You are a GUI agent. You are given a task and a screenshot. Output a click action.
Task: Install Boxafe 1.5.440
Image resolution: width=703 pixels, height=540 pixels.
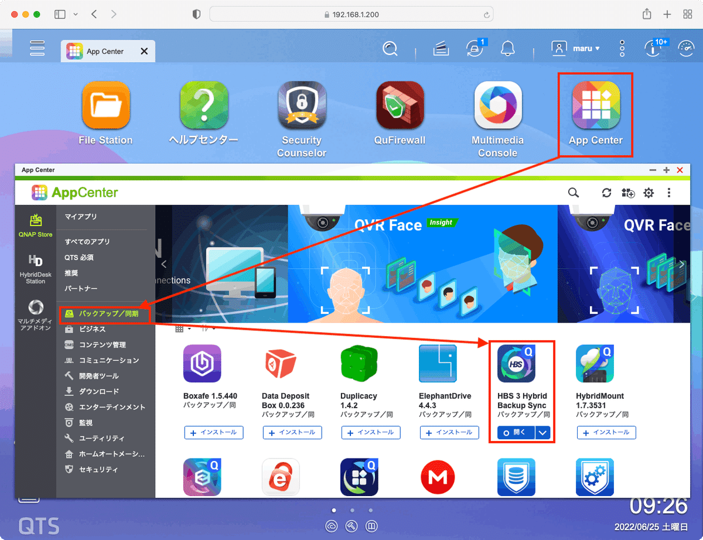tap(214, 433)
